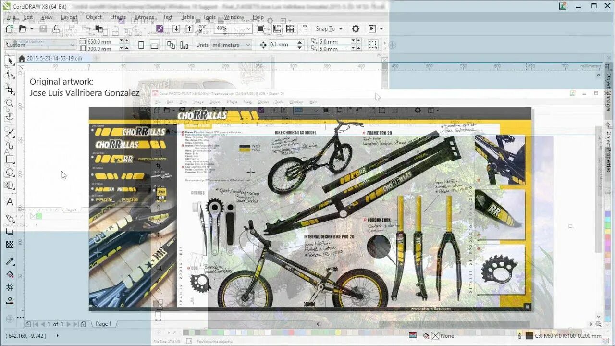
Task: Open the Object menu
Action: coord(94,17)
